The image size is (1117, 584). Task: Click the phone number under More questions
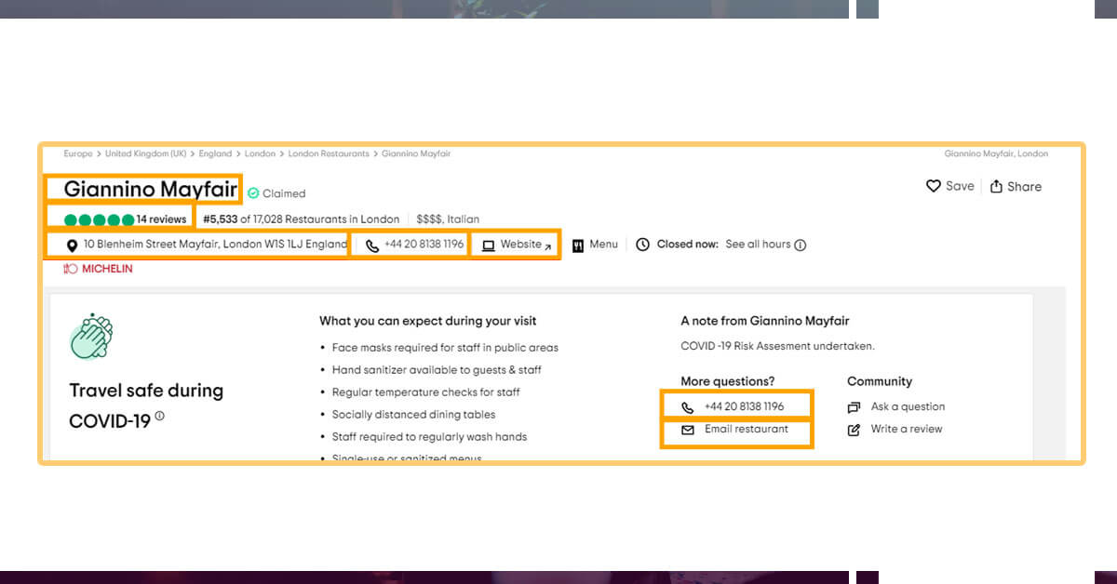pyautogui.click(x=744, y=406)
